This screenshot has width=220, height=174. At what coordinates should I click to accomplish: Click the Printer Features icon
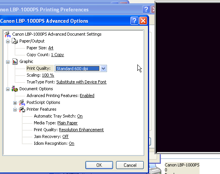[22, 109]
